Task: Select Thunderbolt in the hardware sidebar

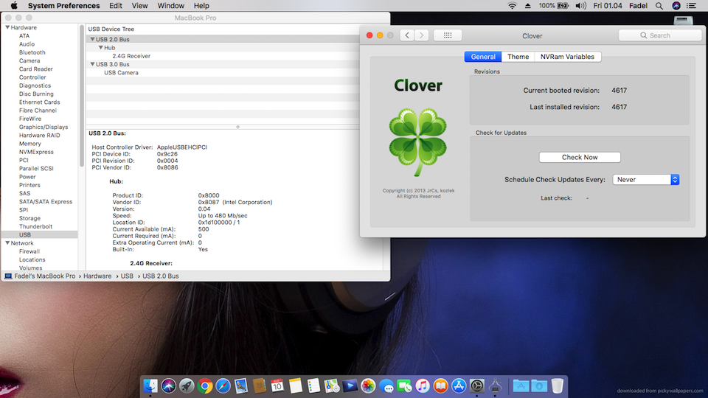Action: 35,226
